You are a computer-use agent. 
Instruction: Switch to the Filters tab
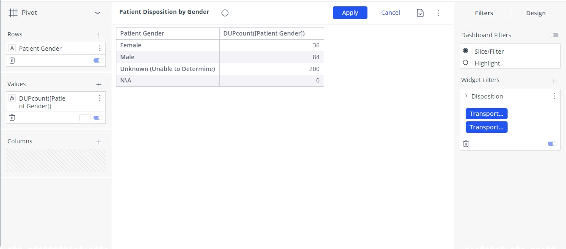point(484,13)
